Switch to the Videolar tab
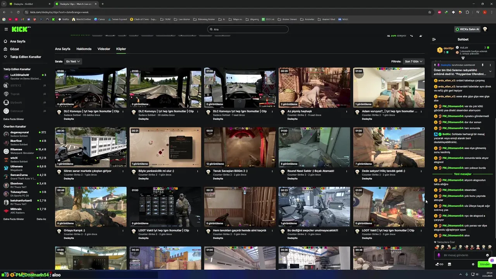The height and width of the screenshot is (279, 496). tap(104, 49)
